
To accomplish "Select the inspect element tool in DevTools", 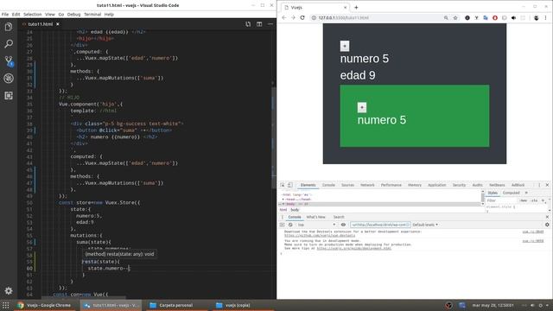I will [283, 185].
